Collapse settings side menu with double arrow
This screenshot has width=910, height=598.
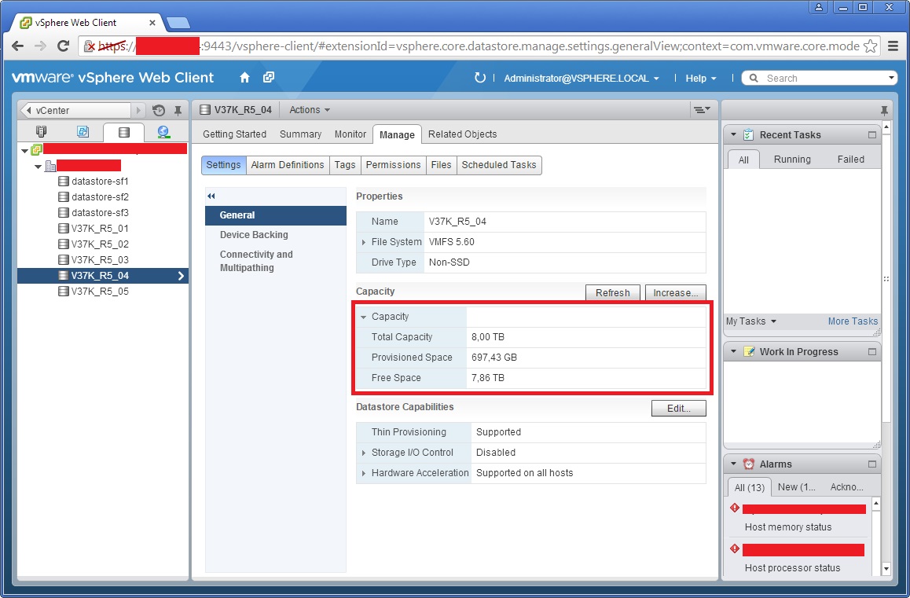[x=211, y=196]
